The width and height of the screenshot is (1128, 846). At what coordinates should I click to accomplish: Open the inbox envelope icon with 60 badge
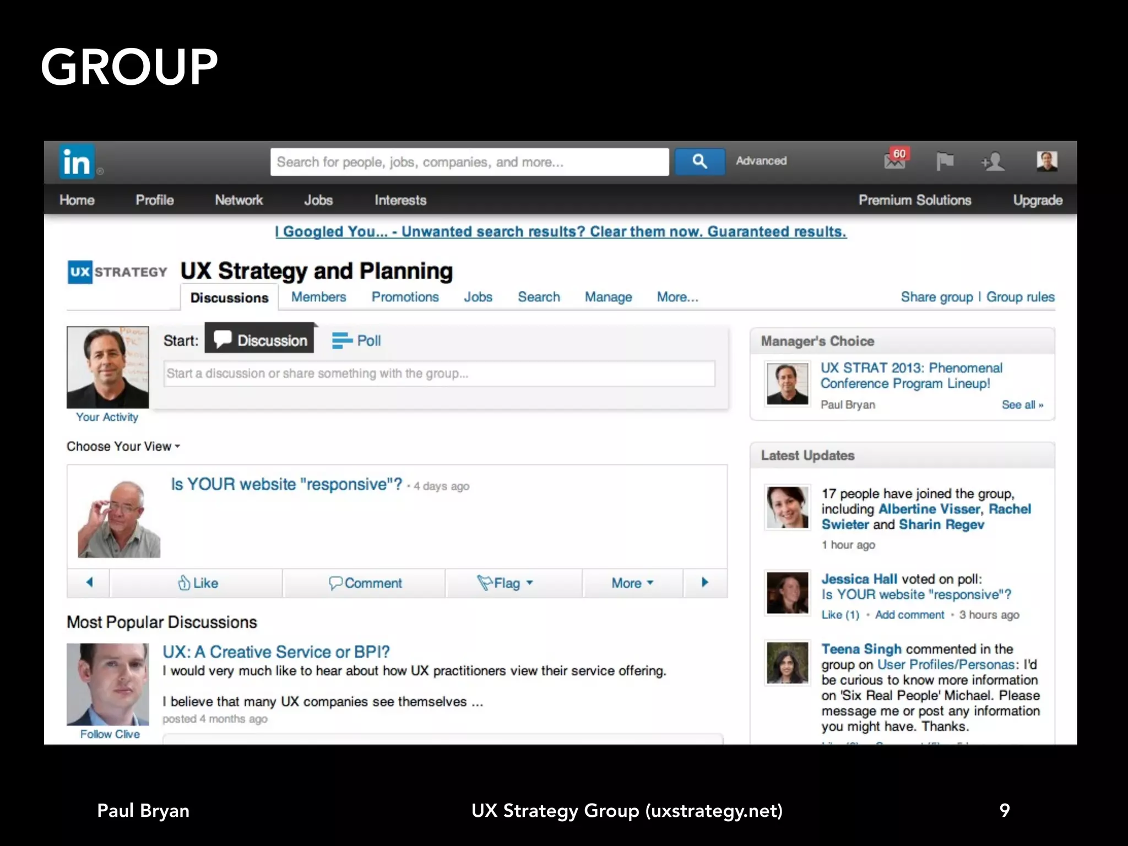pos(896,160)
